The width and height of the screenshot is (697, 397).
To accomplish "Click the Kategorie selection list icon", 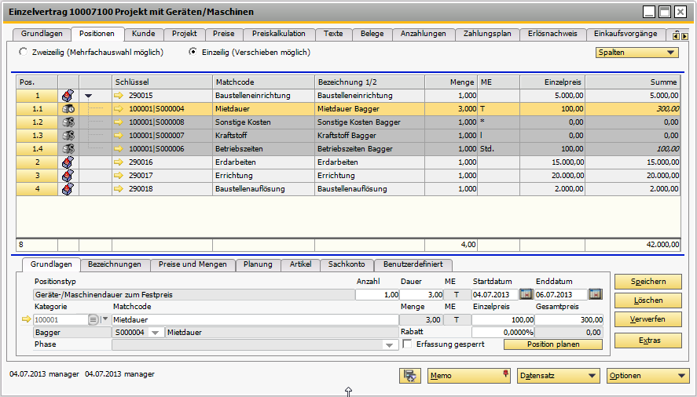I will tap(94, 319).
